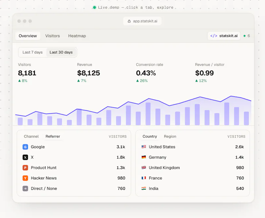Click Germany's 1.4k visitors value
265x218 pixels.
pyautogui.click(x=239, y=157)
